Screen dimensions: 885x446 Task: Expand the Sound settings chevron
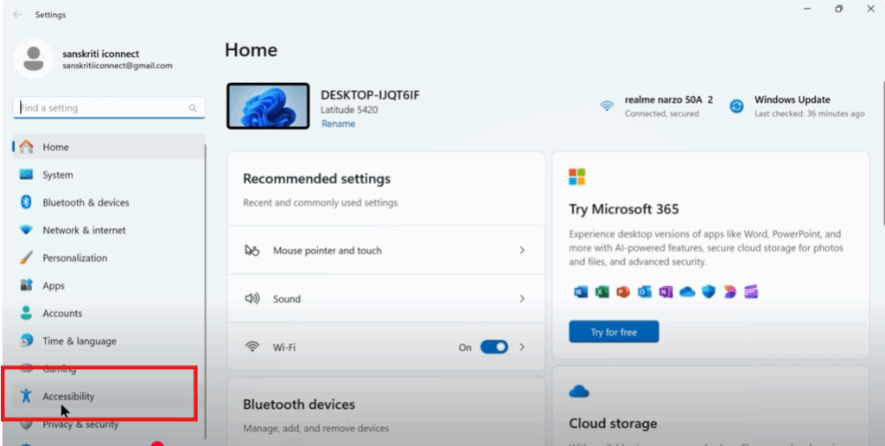pos(522,298)
